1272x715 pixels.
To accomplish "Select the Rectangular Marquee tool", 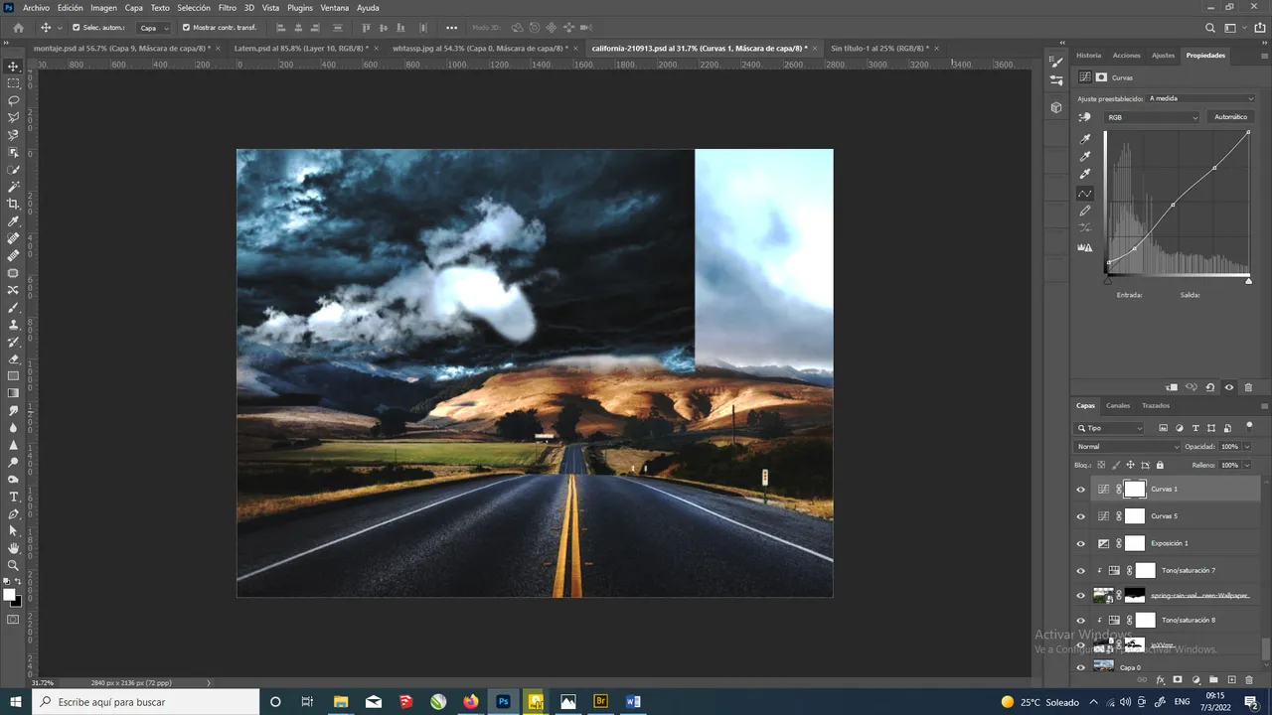I will [x=14, y=83].
